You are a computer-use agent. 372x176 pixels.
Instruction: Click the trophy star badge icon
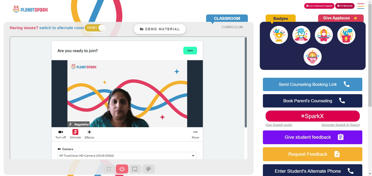pos(279,35)
